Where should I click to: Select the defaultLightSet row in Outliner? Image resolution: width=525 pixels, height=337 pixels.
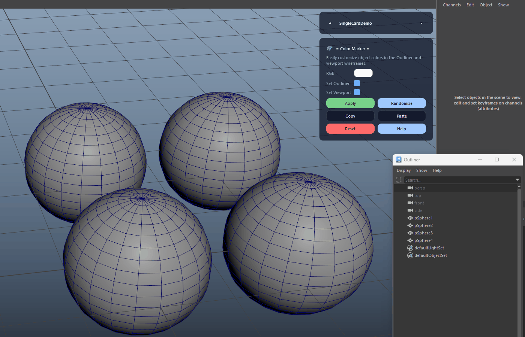coord(455,248)
